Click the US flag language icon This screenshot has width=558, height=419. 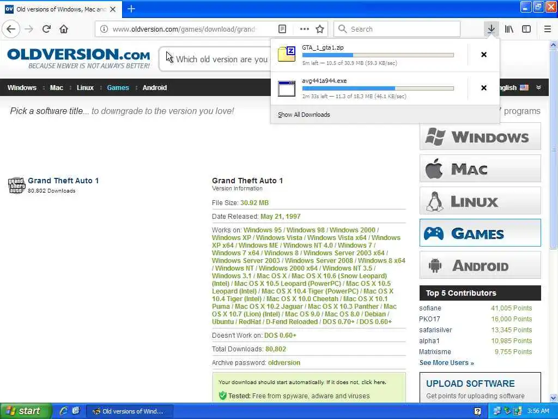point(524,88)
